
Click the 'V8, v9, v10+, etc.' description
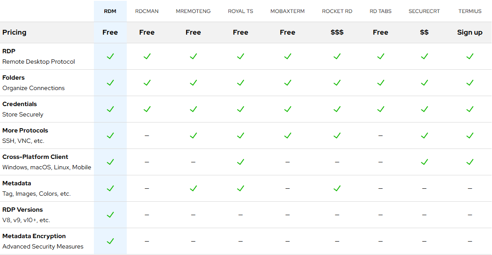tap(26, 220)
